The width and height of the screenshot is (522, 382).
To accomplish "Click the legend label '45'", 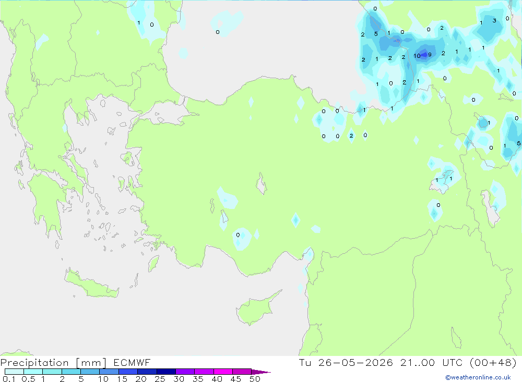I will coord(236,379).
